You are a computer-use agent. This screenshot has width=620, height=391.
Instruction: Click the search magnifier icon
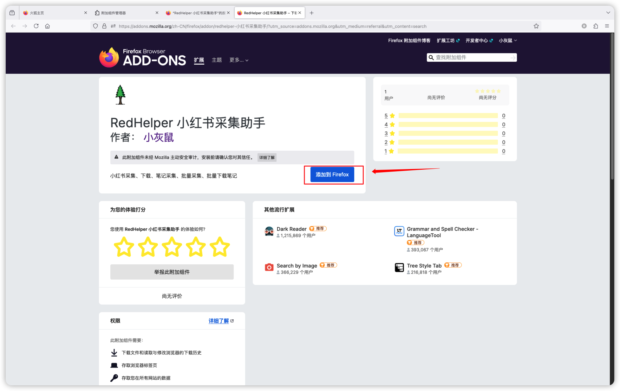point(431,57)
